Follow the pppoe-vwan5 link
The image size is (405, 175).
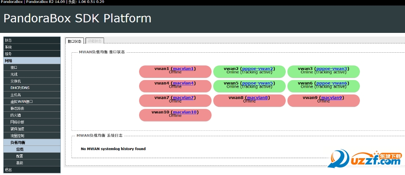point(257,83)
